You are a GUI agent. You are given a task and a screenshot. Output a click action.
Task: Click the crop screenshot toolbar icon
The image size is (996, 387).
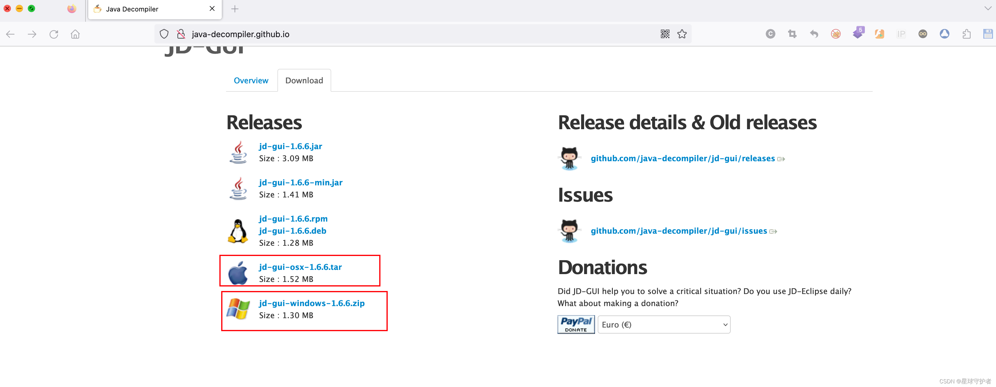click(x=792, y=34)
